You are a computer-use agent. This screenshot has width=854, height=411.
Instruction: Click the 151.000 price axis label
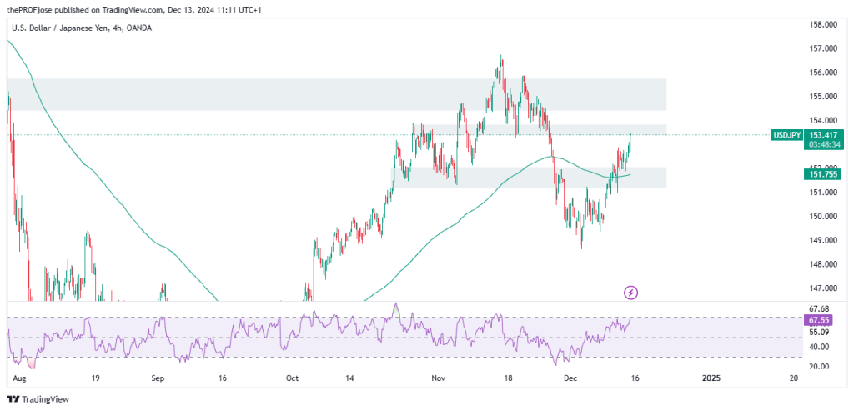point(823,193)
